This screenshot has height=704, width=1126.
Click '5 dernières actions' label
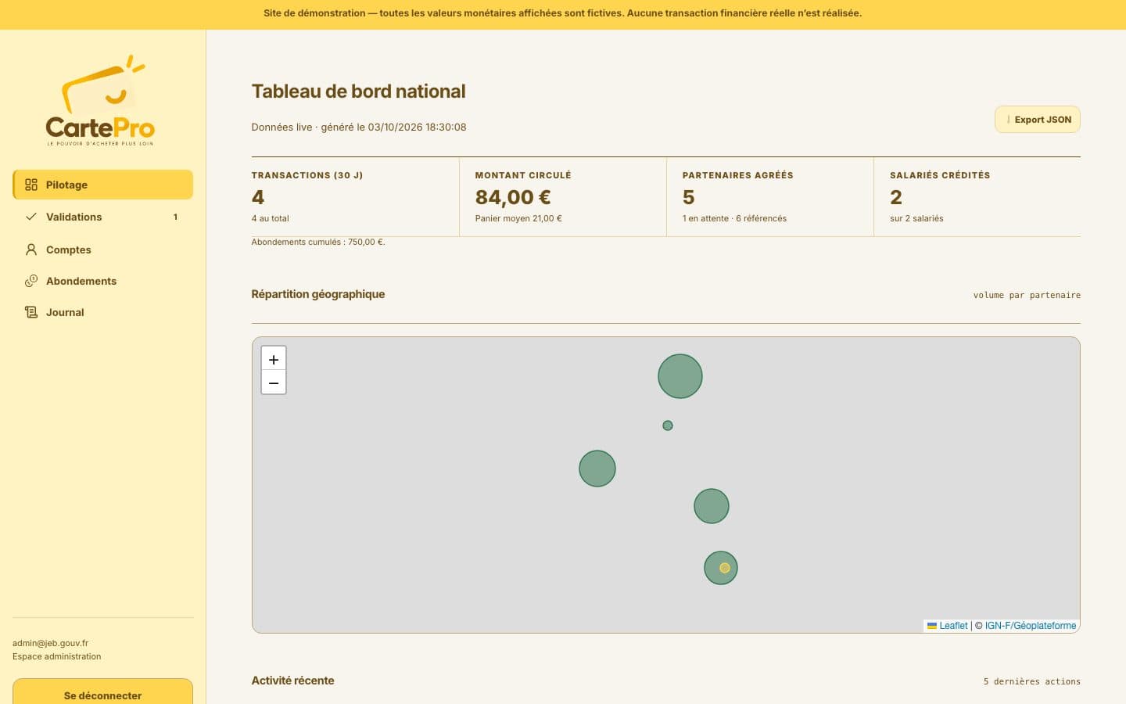click(1032, 681)
